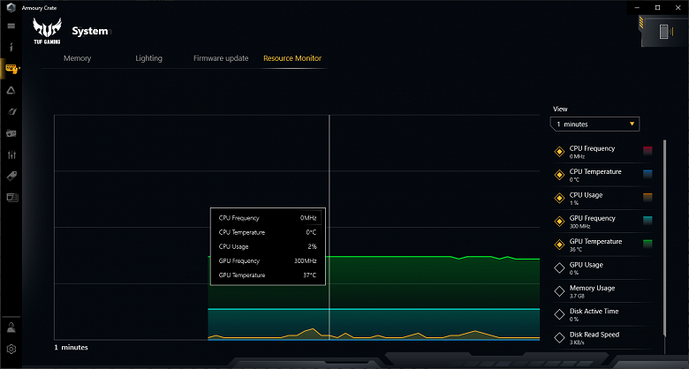
Task: Open the hamburger menu in the sidebar
Action: click(11, 26)
